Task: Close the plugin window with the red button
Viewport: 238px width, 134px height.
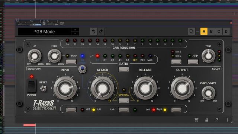Action: (231, 23)
